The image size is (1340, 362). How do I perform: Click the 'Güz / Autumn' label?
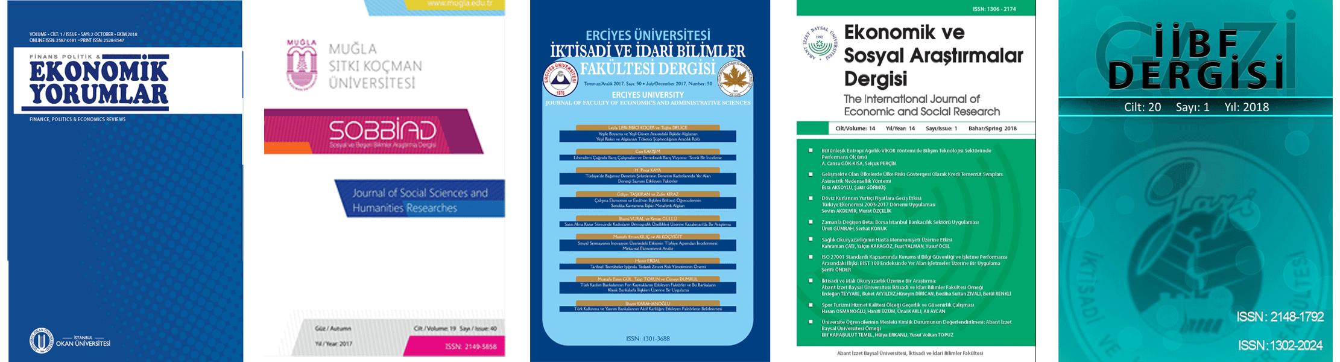pyautogui.click(x=332, y=329)
